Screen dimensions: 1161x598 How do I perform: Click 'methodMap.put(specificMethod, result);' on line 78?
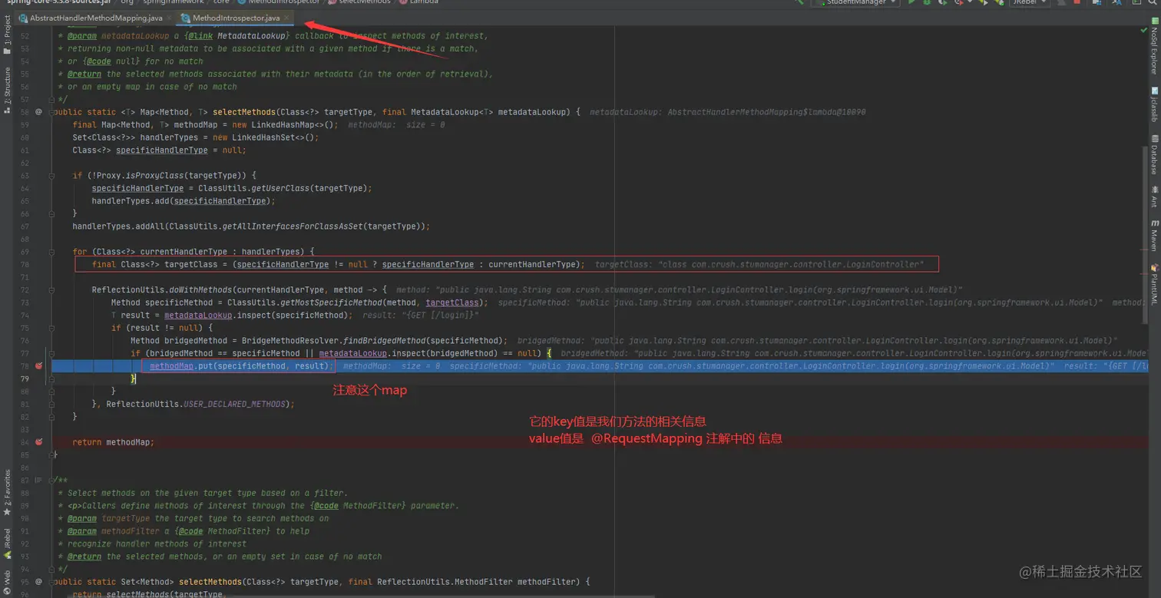tap(241, 366)
